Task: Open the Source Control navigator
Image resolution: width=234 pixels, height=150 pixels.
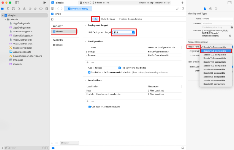Action: pyautogui.click(x=8, y=9)
